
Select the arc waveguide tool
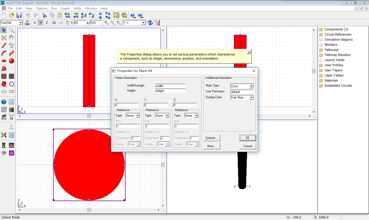(x=4, y=53)
